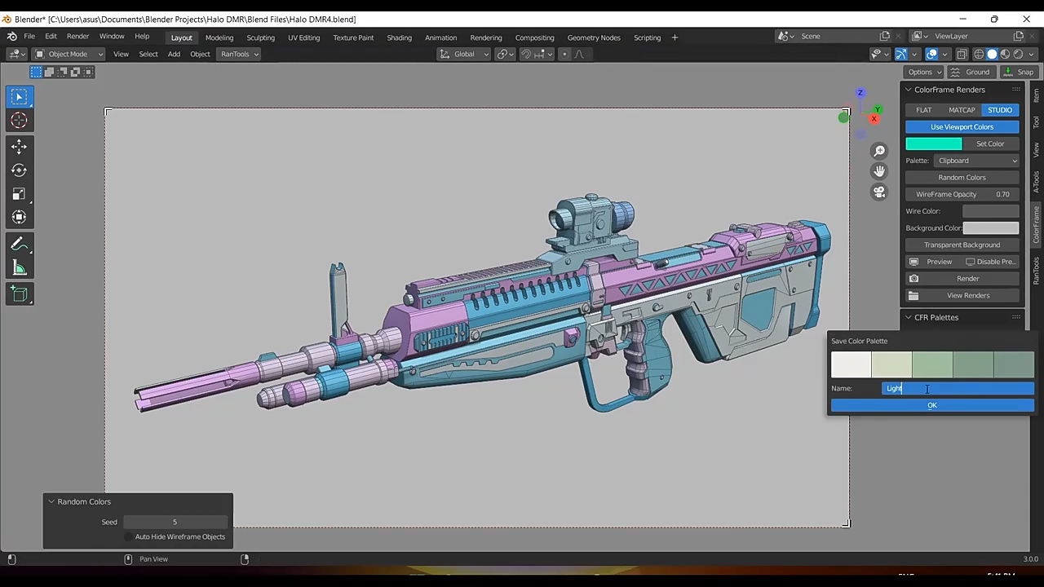Switch render mode to MATCAP

pyautogui.click(x=962, y=110)
